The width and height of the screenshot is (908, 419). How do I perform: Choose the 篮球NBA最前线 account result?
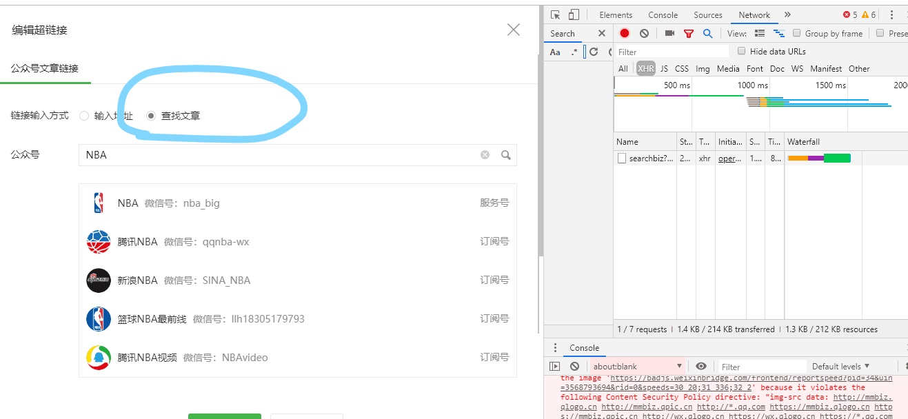click(298, 319)
